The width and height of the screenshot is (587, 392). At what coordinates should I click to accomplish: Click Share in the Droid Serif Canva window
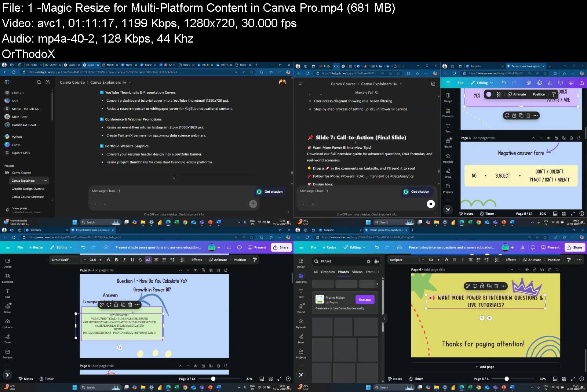[x=281, y=247]
